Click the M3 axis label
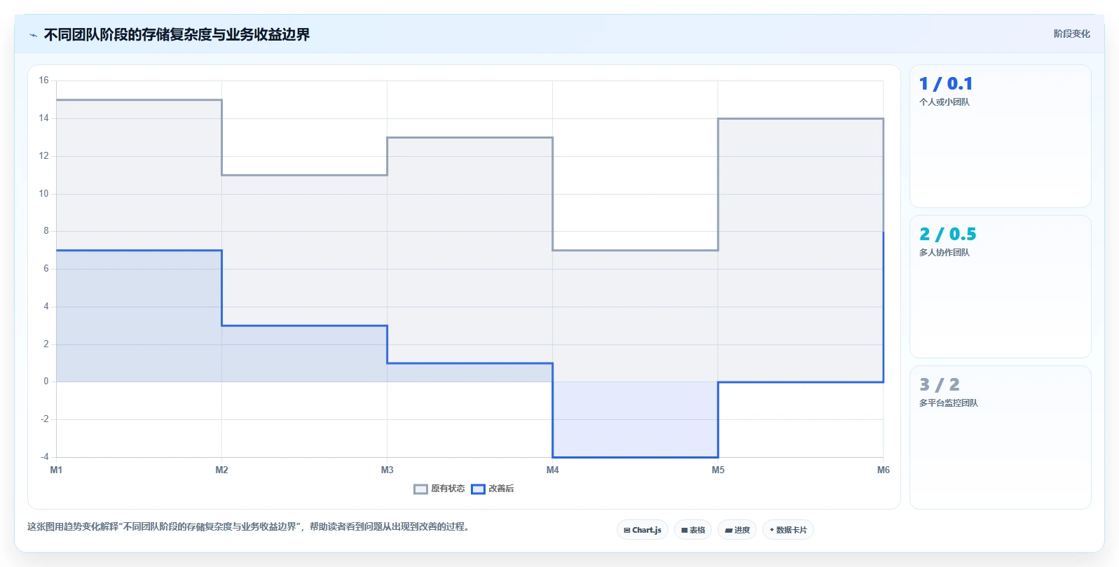Viewport: 1119px width, 567px height. (x=387, y=470)
